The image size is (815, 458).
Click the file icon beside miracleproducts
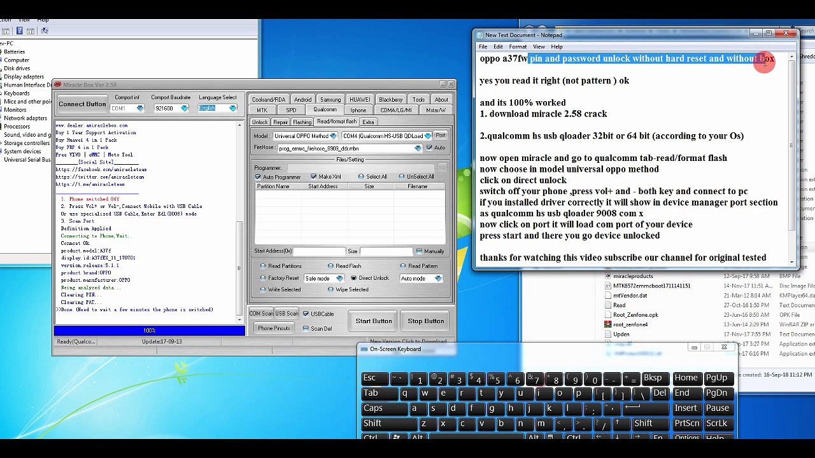608,276
